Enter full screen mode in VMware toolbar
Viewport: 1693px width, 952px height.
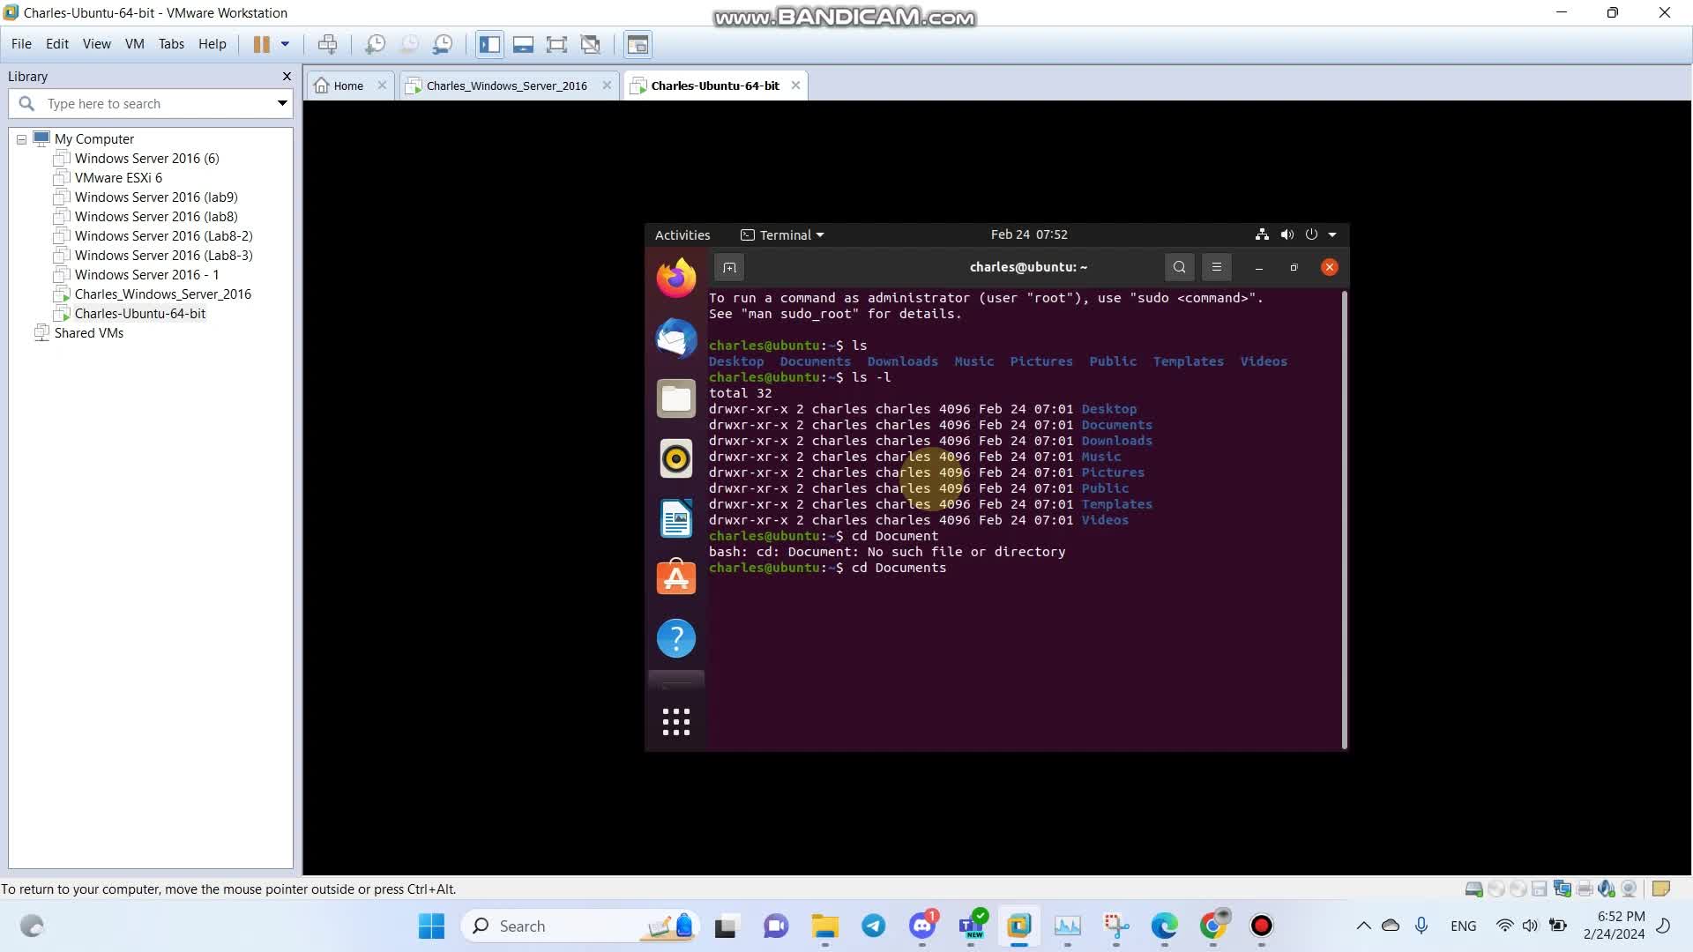(x=556, y=44)
